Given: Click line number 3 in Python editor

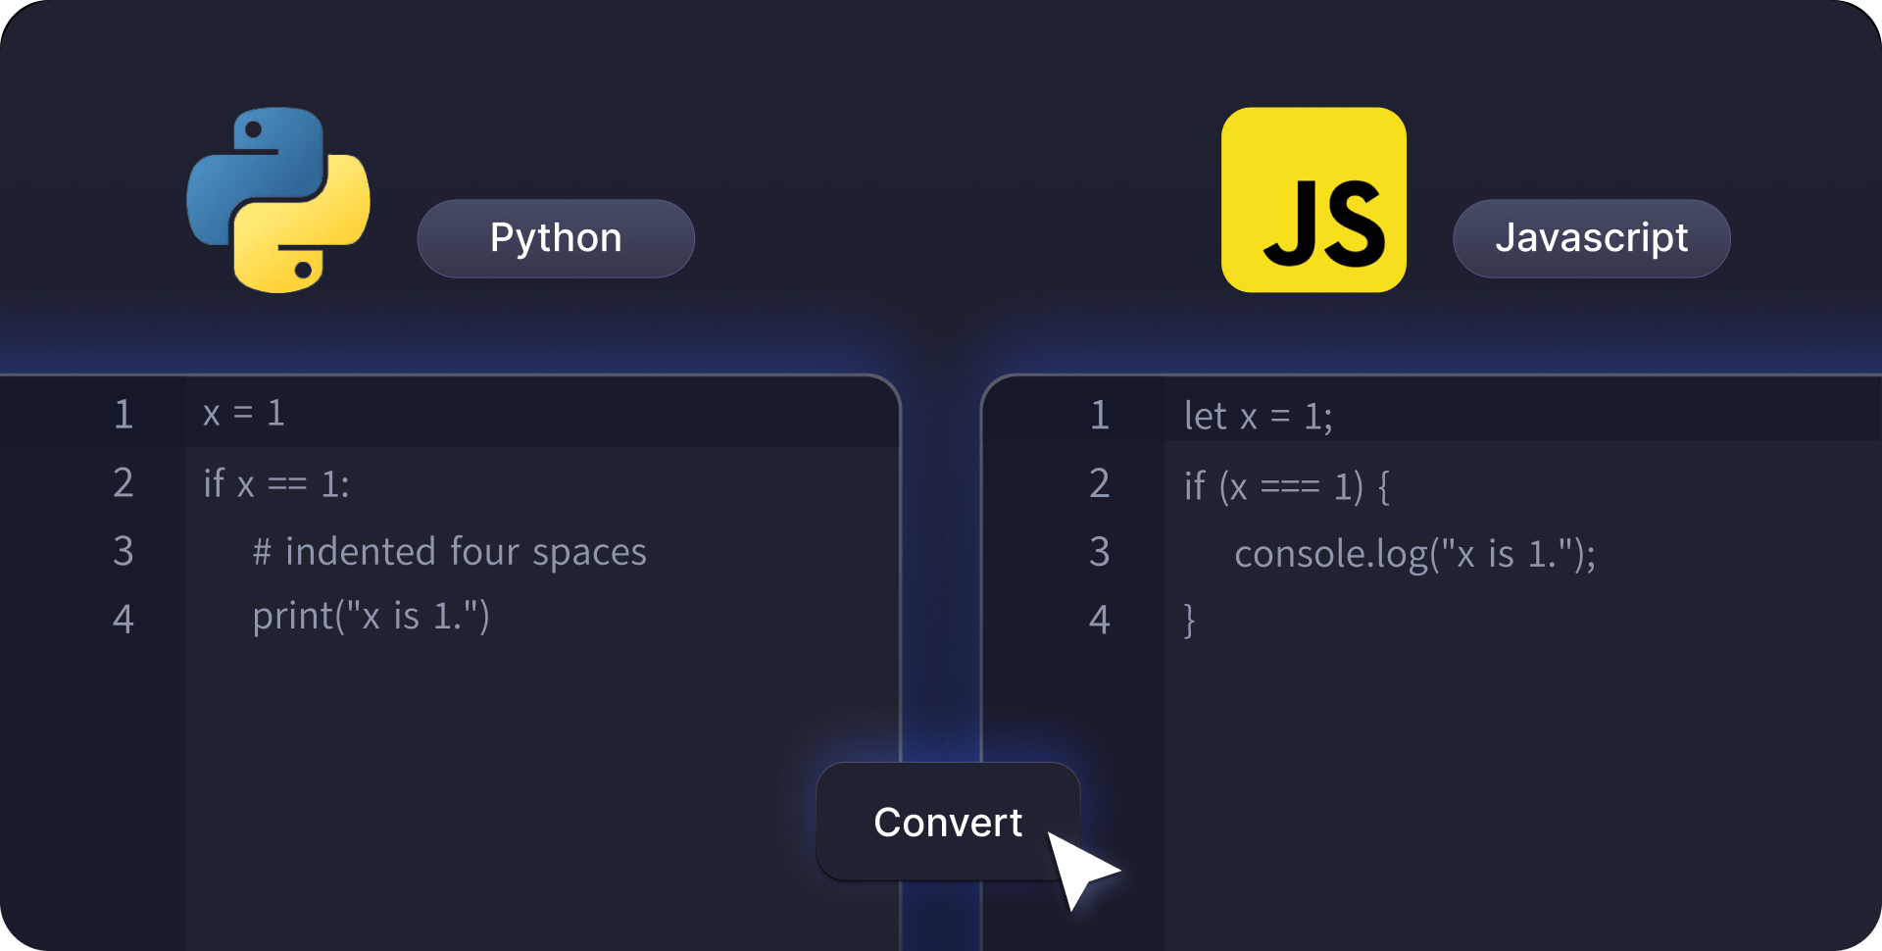Looking at the screenshot, I should tap(123, 551).
